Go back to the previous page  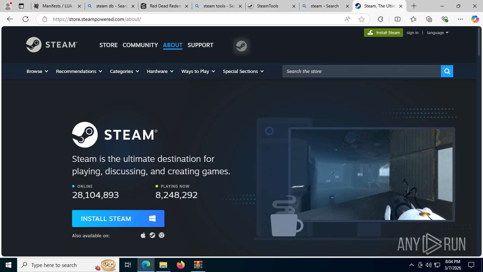coord(10,19)
